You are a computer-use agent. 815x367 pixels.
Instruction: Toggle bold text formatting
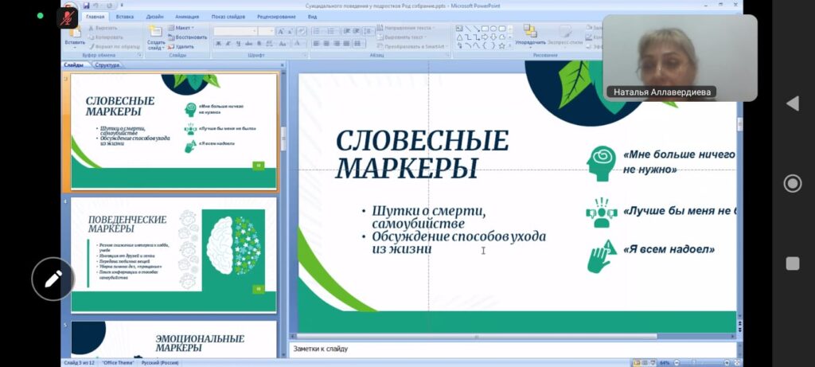click(x=218, y=44)
